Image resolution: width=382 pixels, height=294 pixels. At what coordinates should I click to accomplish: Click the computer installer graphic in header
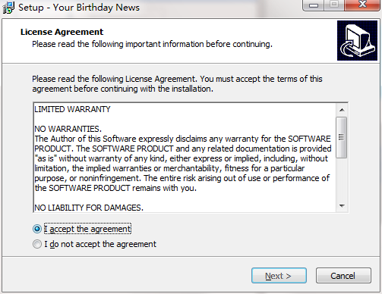click(357, 41)
